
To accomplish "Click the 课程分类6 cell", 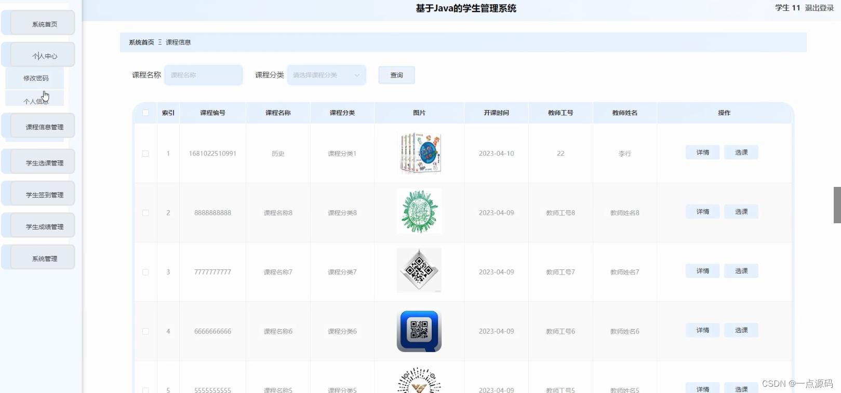I will coord(342,331).
